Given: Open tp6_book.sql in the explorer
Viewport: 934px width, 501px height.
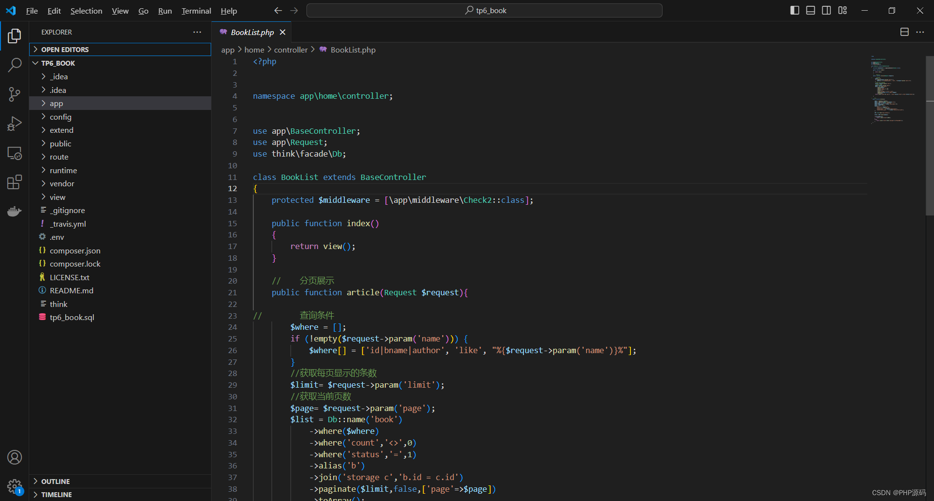Looking at the screenshot, I should (120, 317).
